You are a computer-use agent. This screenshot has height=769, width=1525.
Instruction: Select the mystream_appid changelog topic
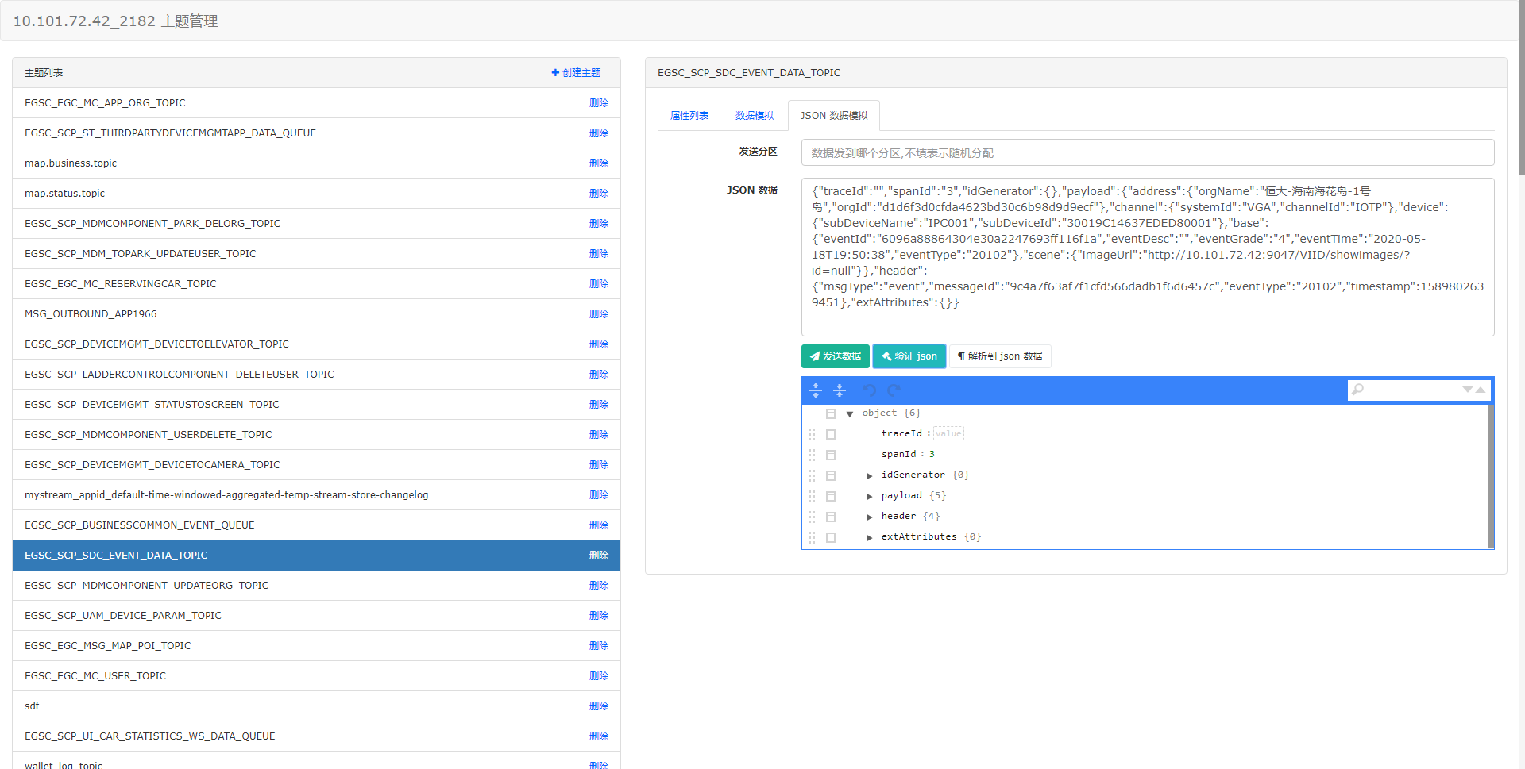point(316,495)
